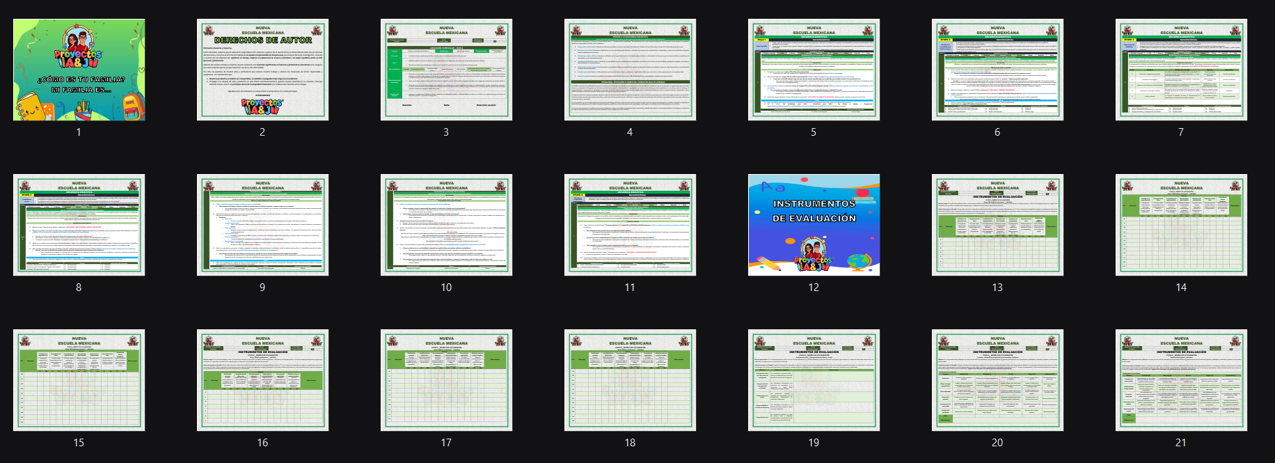The width and height of the screenshot is (1275, 463).
Task: Open the 'Derechos de Autor' slide thumbnail
Action: (262, 70)
